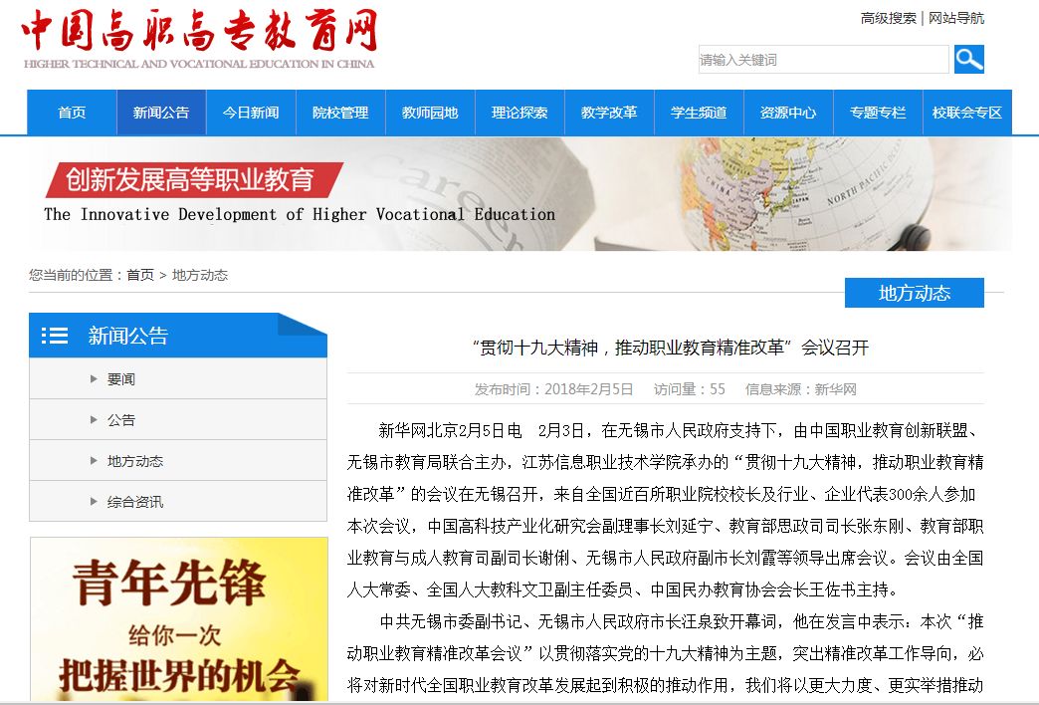Open 资源中心 navigation item
This screenshot has height=705, width=1039.
coord(788,113)
